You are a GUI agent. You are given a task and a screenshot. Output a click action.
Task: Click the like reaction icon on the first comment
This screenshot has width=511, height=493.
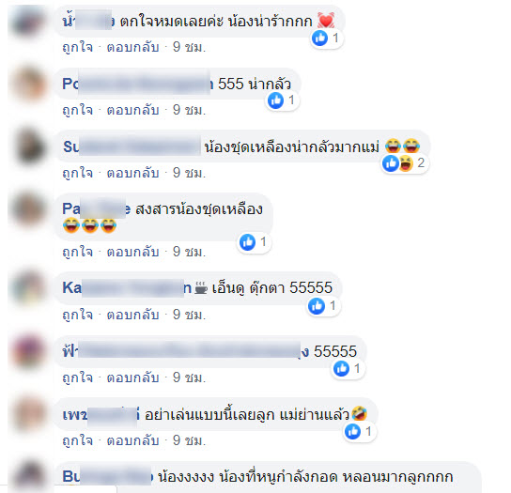click(319, 39)
